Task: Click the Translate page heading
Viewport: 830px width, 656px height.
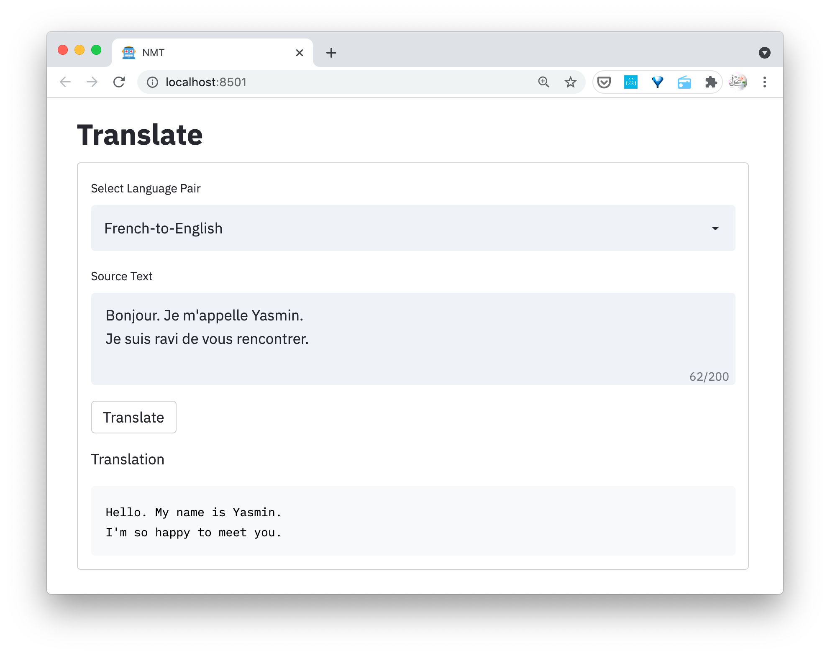Action: pos(140,135)
